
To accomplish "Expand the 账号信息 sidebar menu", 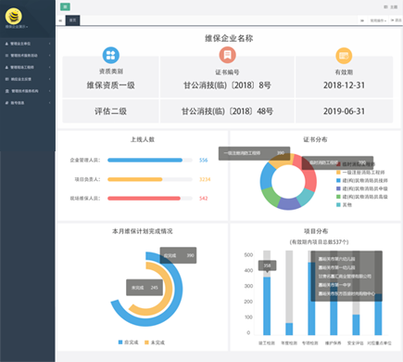I will [x=28, y=103].
